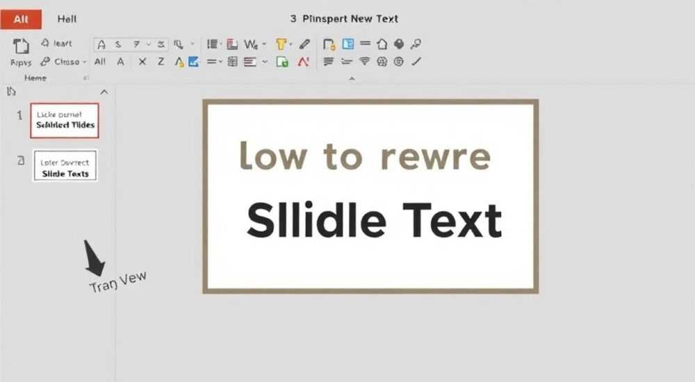This screenshot has width=695, height=382.
Task: Collapse the ribbon with the caret
Action: tap(352, 78)
